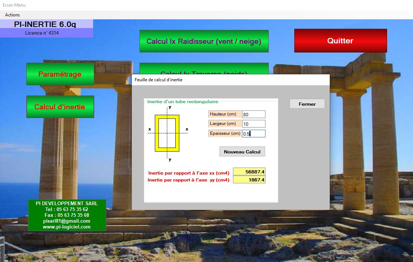The image size is (413, 262).
Task: Open the www.pi-logiciel.com website link
Action: coord(67,227)
